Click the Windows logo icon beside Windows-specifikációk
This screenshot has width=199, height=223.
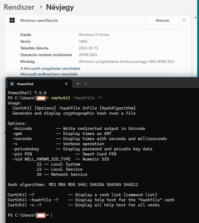(x=12, y=20)
